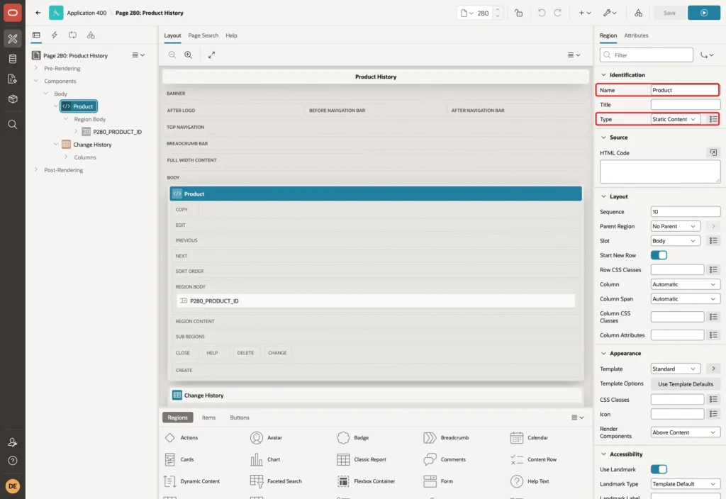Select Change History in the tree

coord(92,145)
